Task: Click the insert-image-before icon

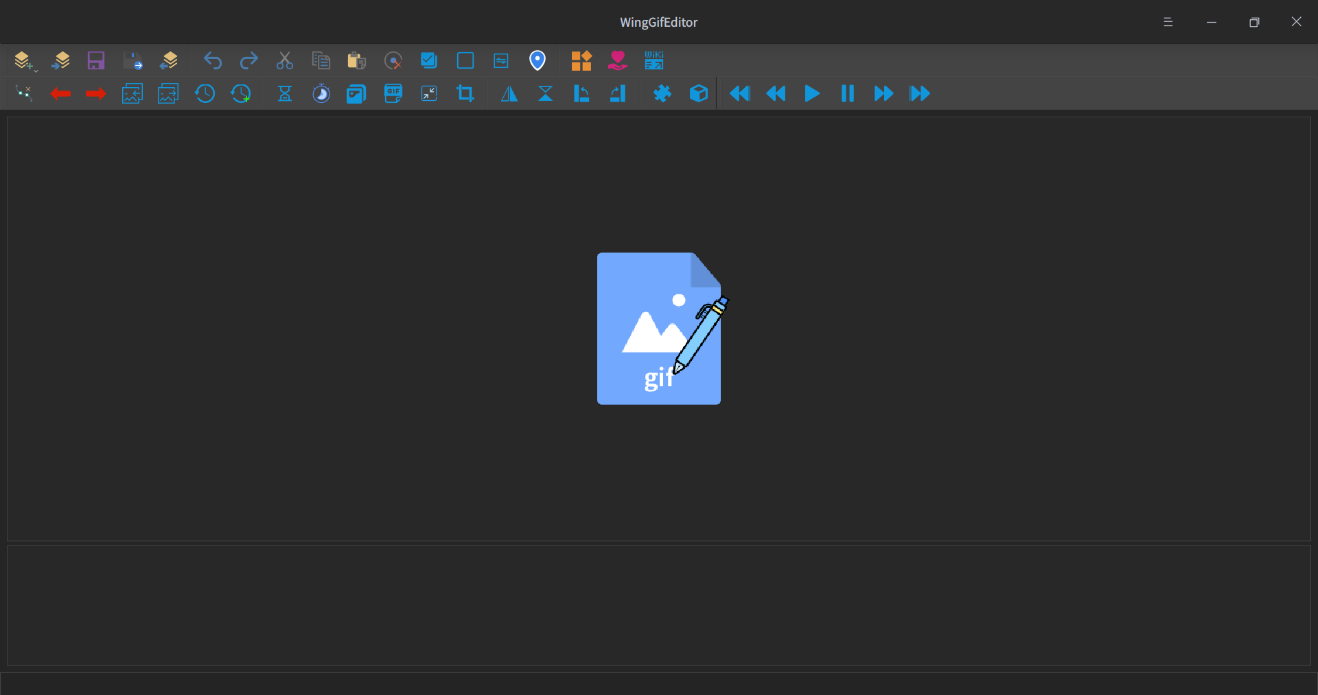Action: (x=132, y=93)
